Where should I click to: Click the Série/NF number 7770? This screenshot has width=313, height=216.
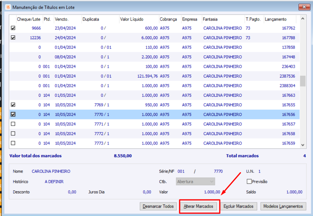[x=218, y=171]
